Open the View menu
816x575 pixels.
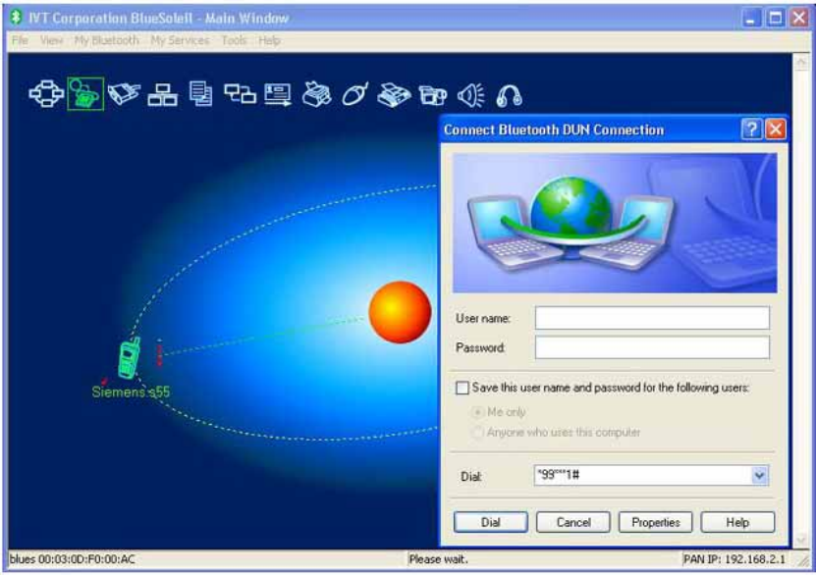point(51,40)
